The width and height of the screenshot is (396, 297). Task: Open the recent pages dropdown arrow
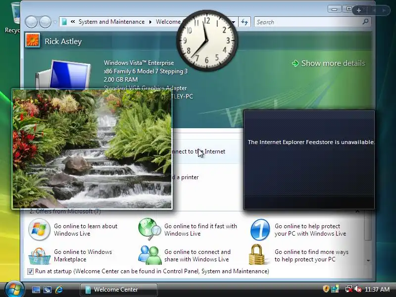tap(55, 22)
